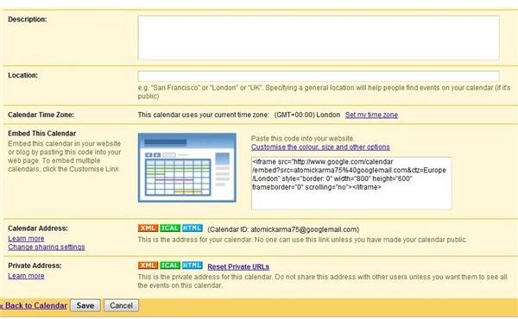Click the ICAL icon for Calendar Address
Image resolution: width=518 pixels, height=319 pixels.
click(x=170, y=228)
